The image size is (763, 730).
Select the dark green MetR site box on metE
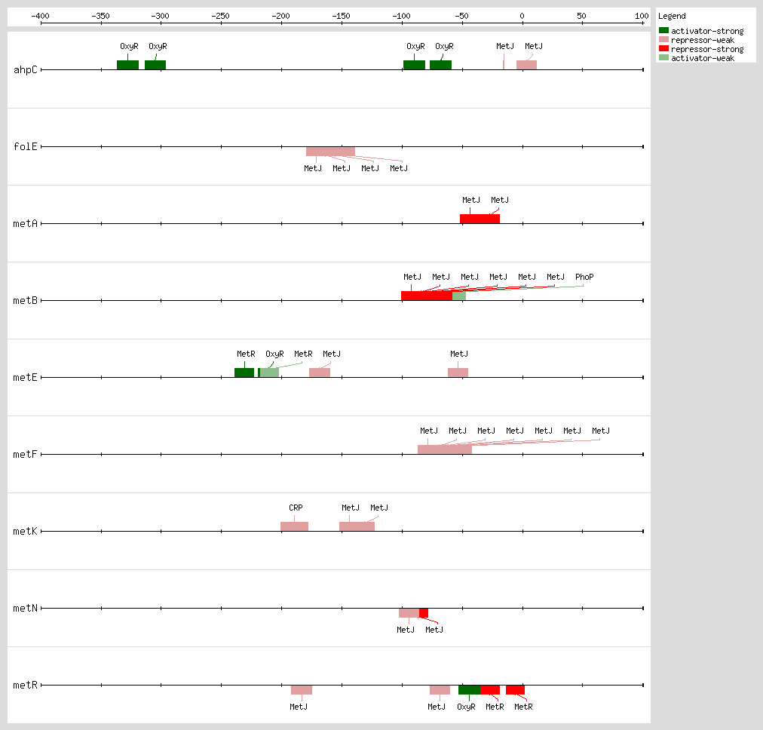tap(244, 373)
